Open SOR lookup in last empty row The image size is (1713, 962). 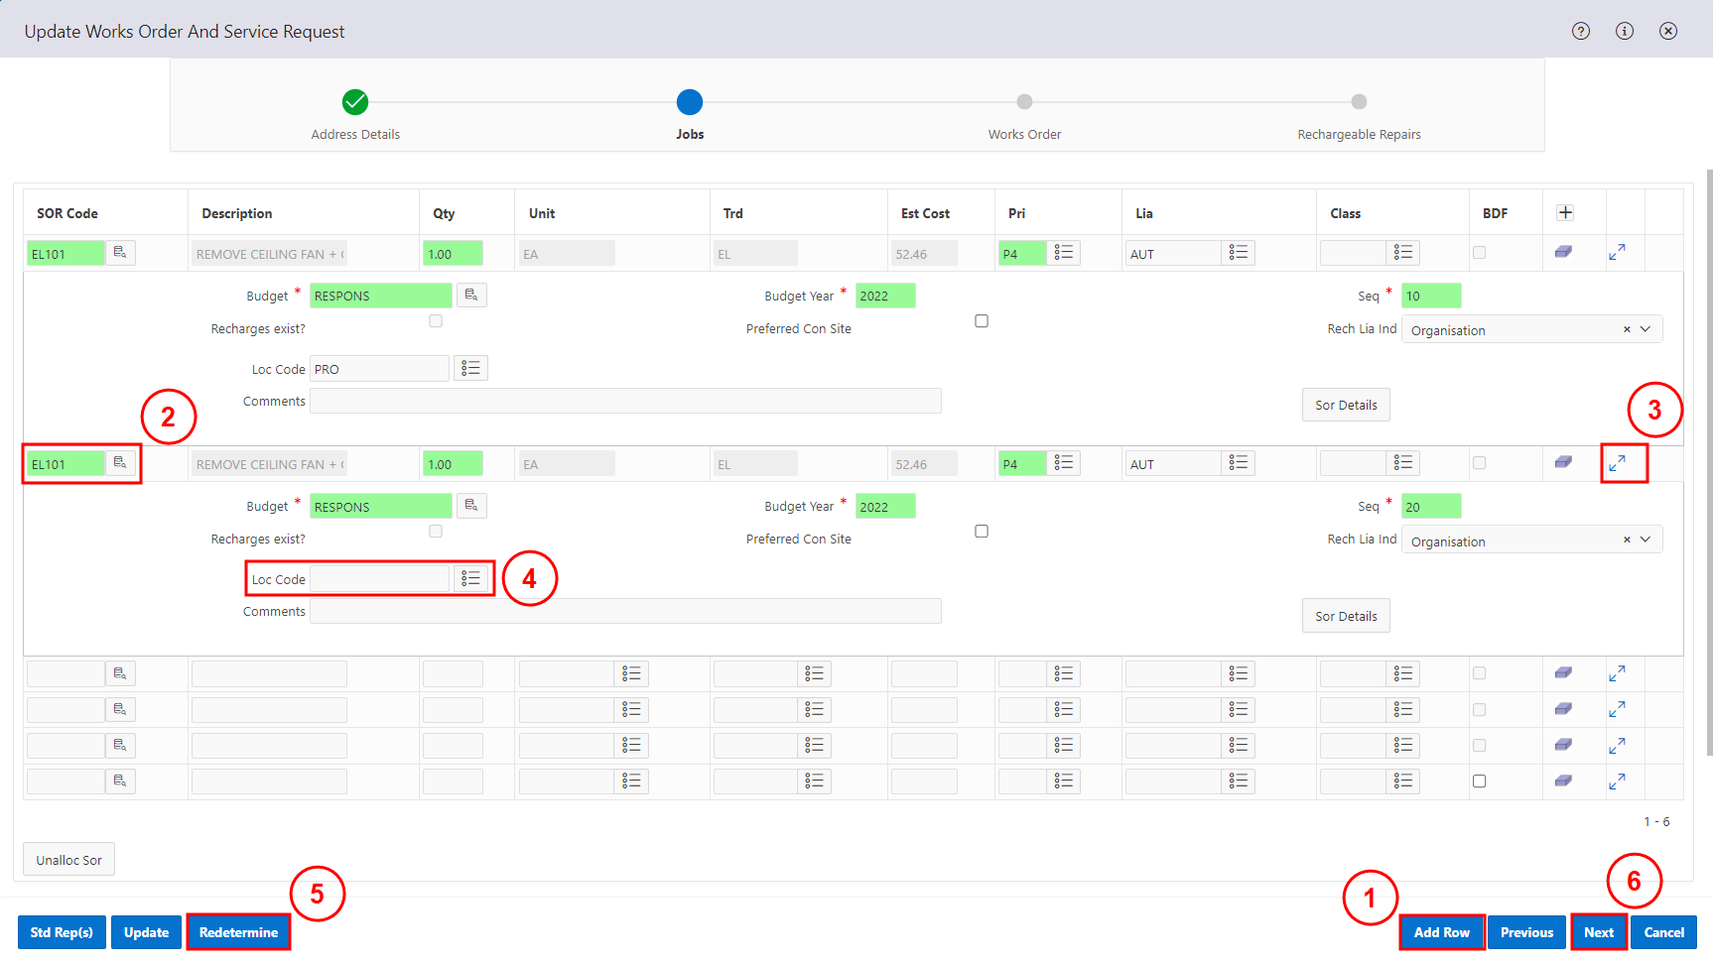tap(120, 782)
